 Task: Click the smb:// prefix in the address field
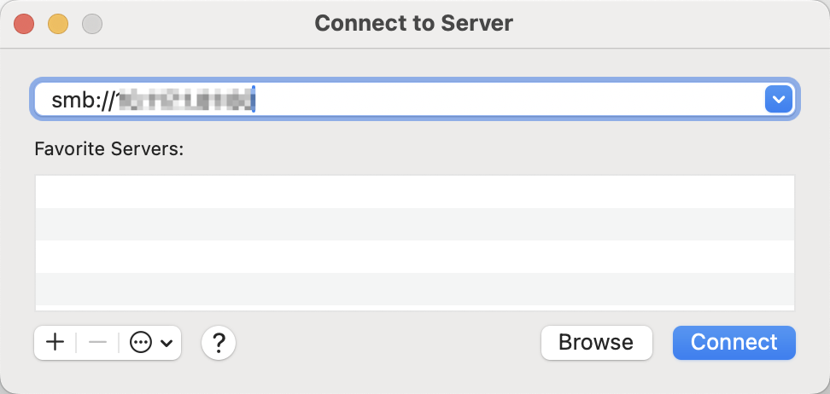(x=82, y=101)
